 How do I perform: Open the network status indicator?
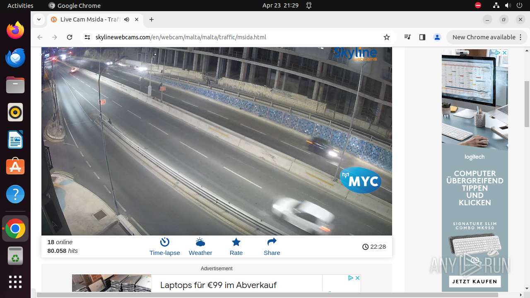tap(496, 5)
